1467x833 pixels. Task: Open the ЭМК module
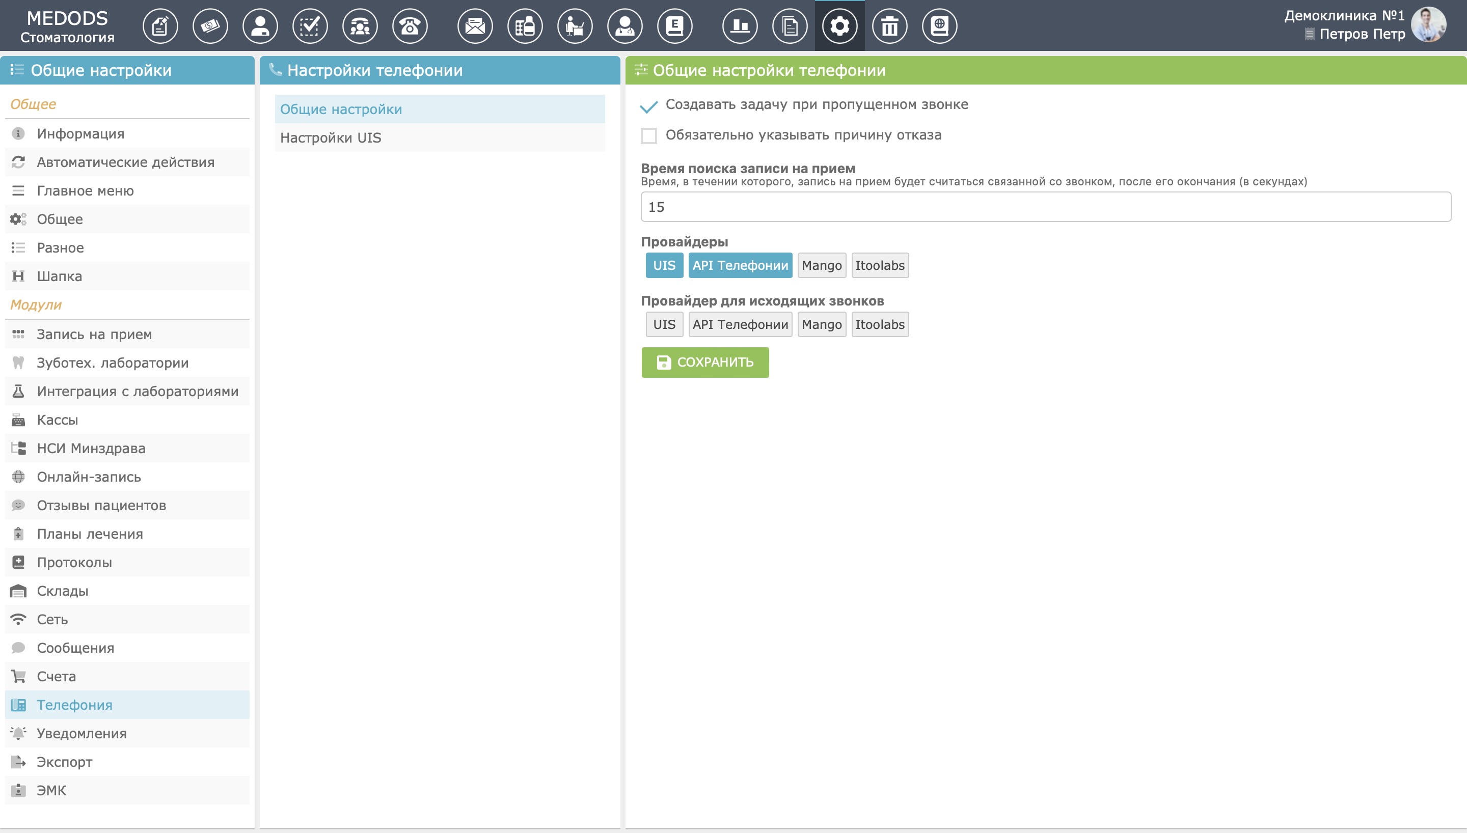[127, 791]
